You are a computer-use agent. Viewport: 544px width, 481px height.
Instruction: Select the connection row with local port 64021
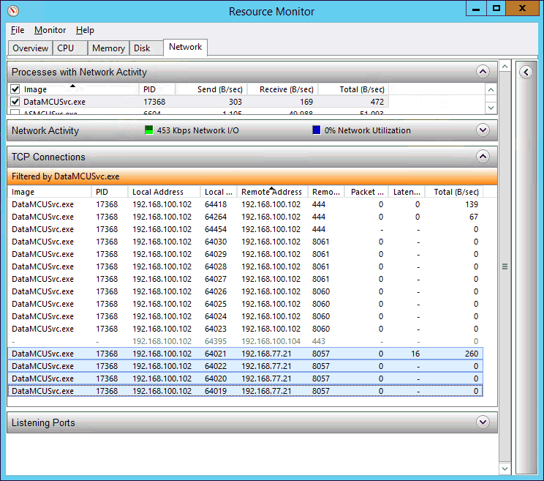(x=245, y=354)
